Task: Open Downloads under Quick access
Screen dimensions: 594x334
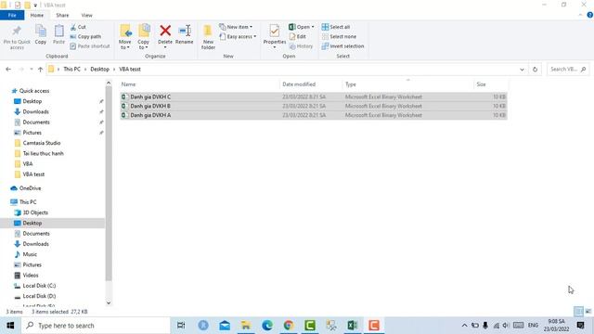Action: click(35, 111)
